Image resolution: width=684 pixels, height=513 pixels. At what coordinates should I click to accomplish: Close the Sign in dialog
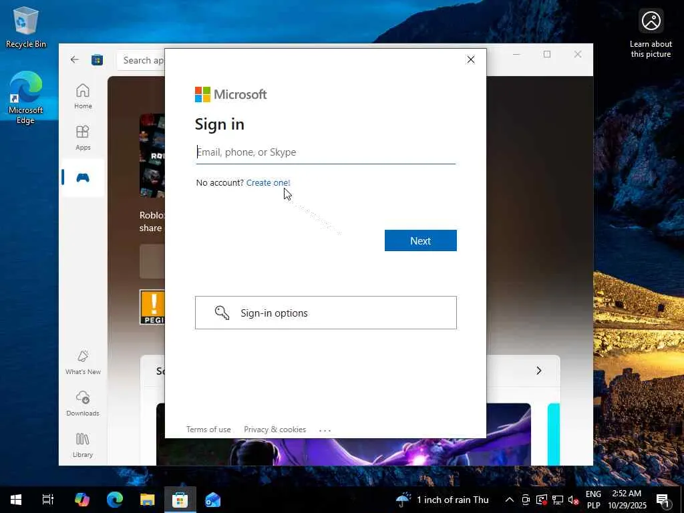click(471, 59)
